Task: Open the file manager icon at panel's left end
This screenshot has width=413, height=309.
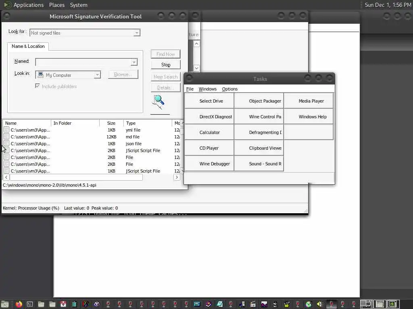Action: coord(5,304)
